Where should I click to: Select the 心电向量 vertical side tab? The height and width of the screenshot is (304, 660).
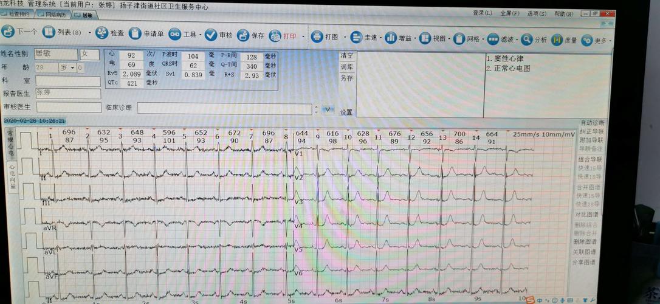click(13, 176)
